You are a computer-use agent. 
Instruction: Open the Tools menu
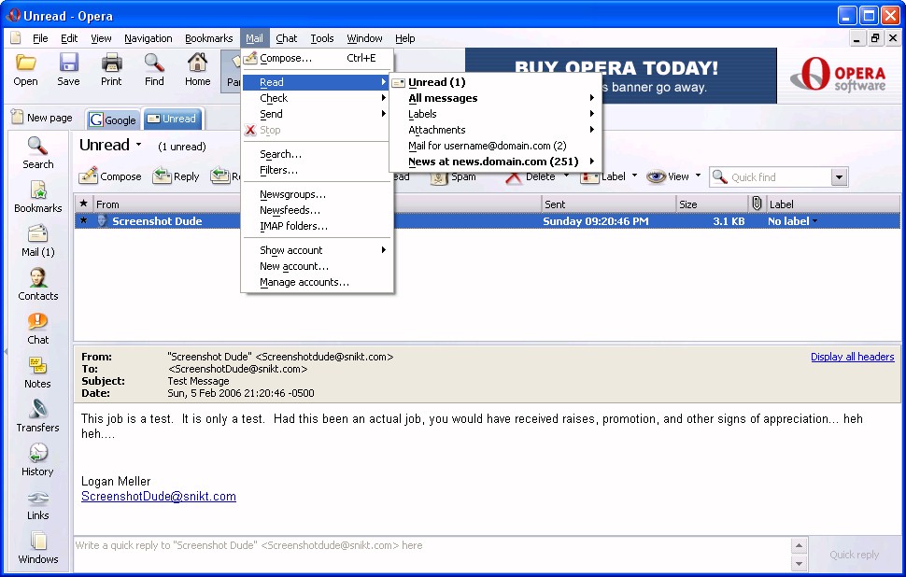(322, 38)
